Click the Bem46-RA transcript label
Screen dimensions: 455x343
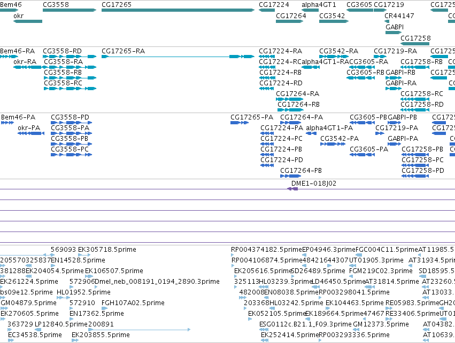click(18, 51)
